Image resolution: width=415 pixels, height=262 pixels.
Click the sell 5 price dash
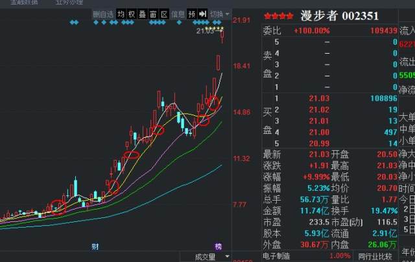327,42
